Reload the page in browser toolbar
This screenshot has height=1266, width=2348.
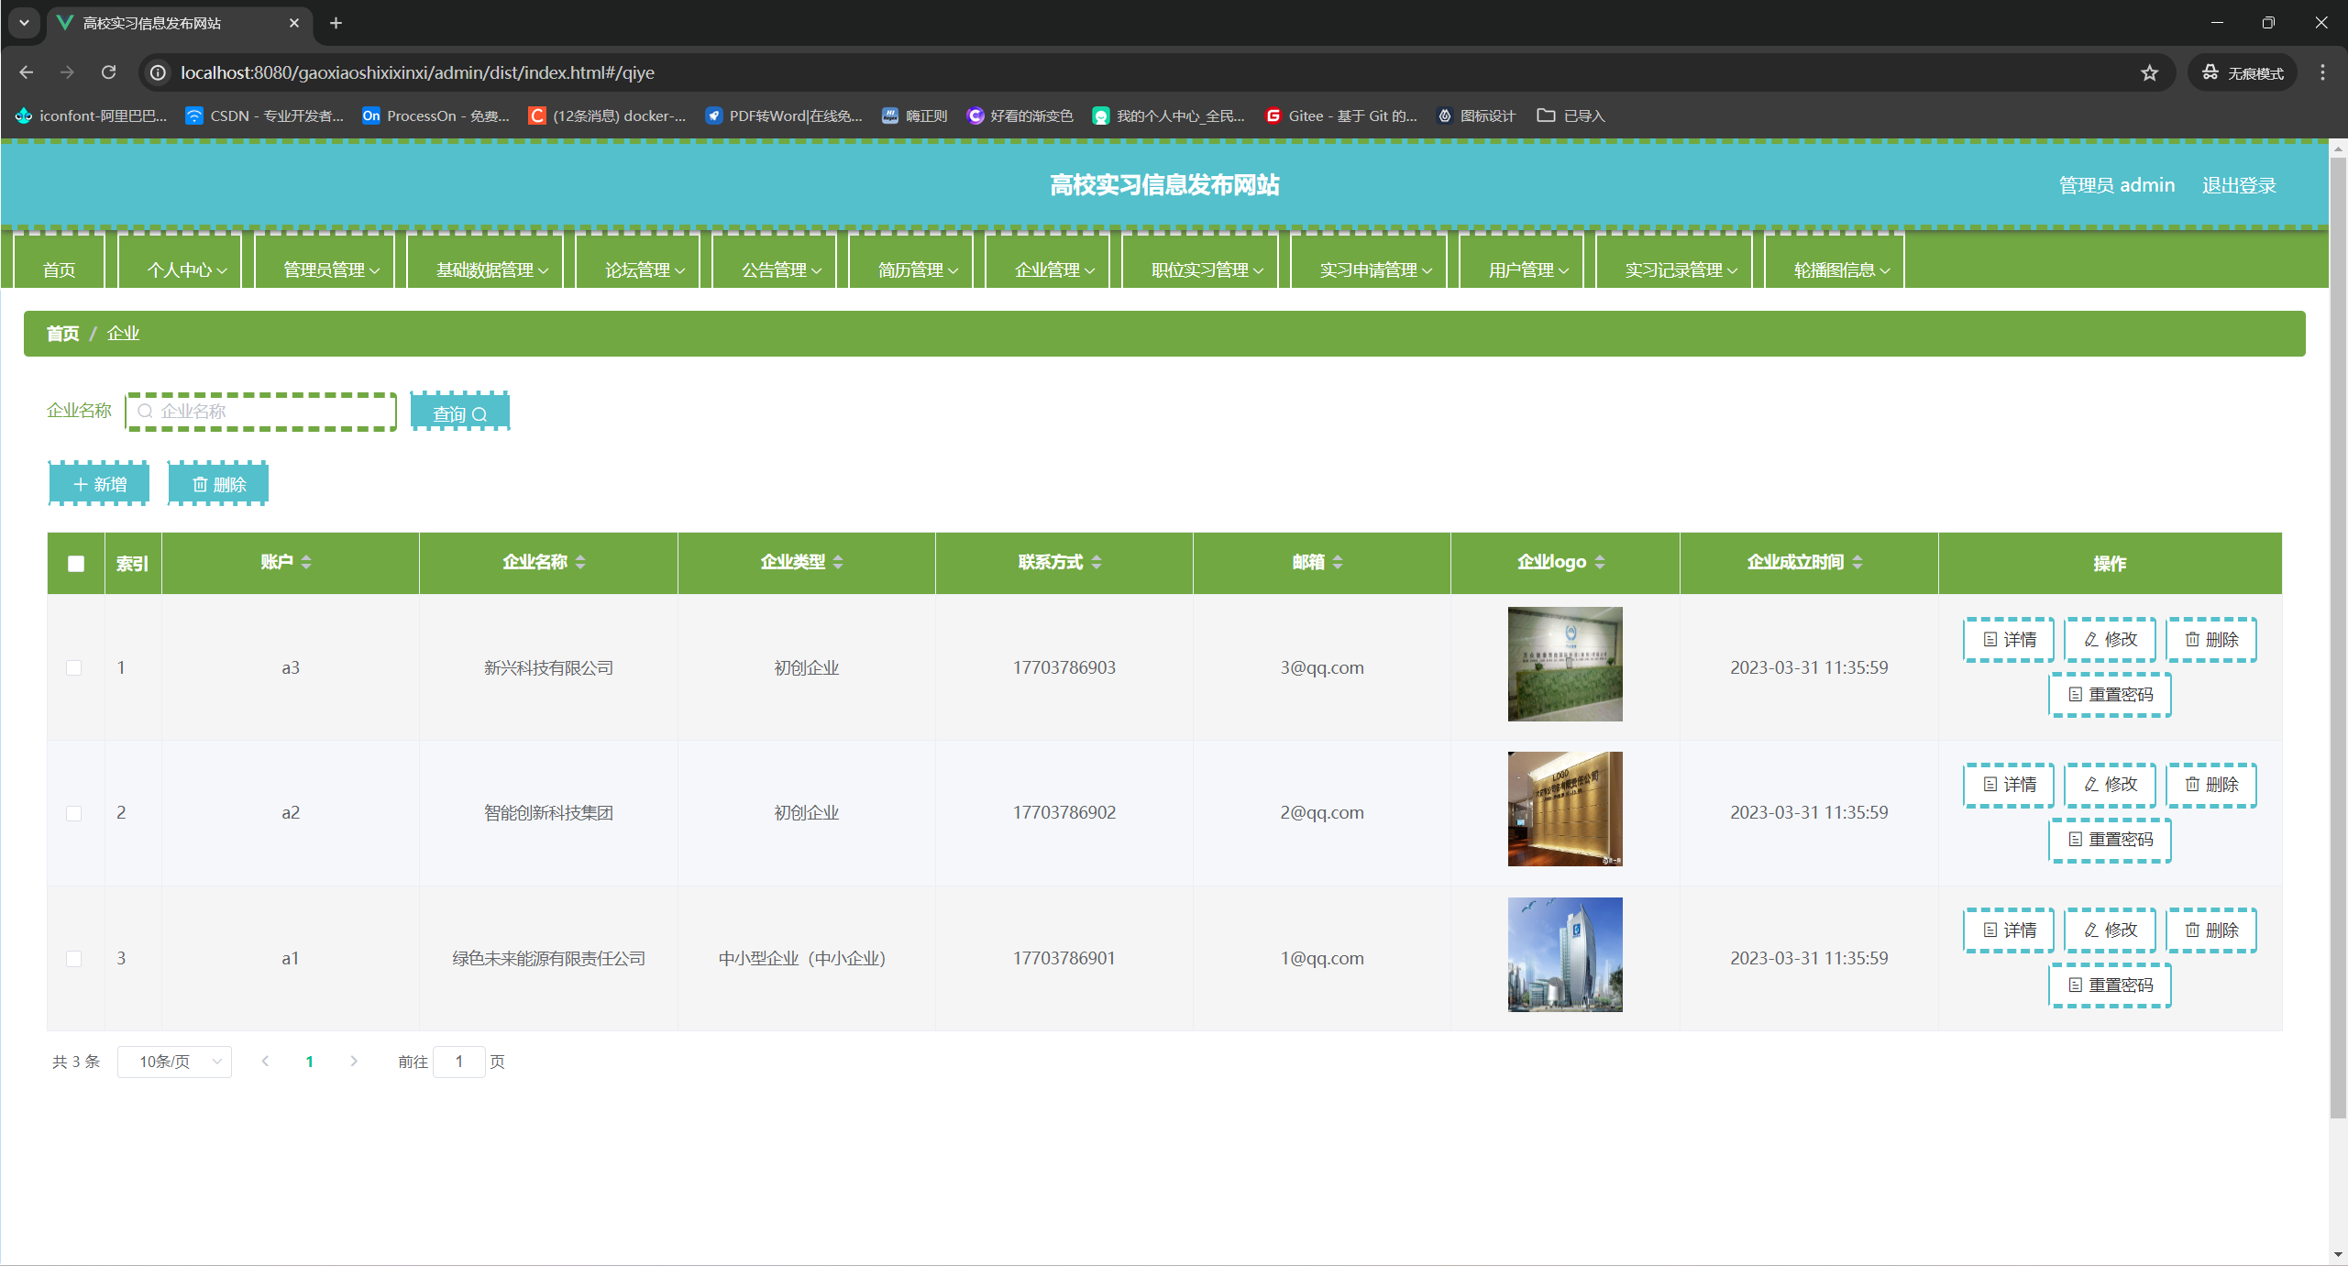tap(108, 72)
